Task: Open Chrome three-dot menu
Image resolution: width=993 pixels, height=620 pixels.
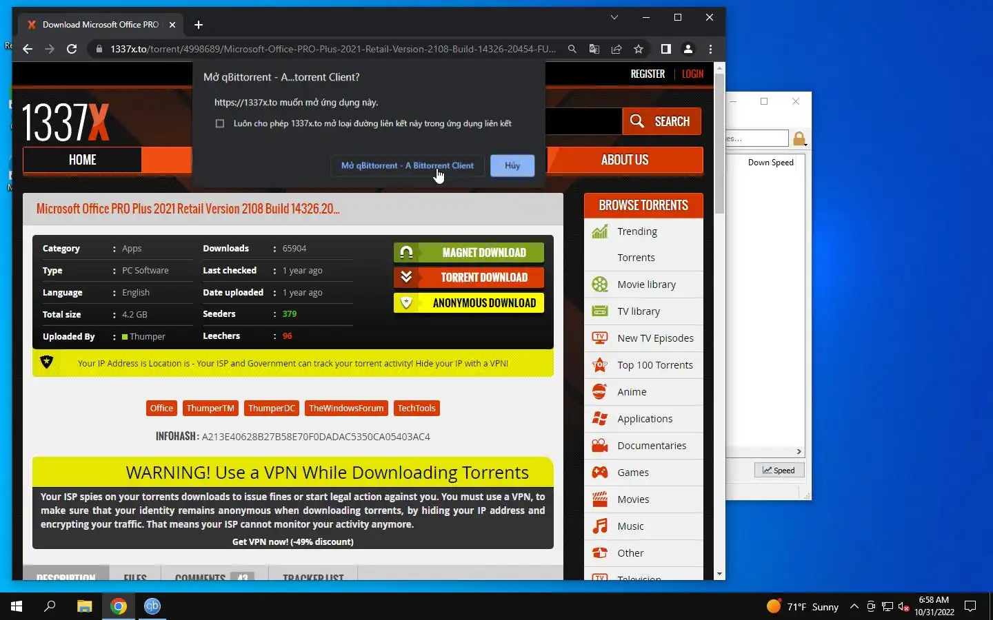Action: [x=710, y=49]
